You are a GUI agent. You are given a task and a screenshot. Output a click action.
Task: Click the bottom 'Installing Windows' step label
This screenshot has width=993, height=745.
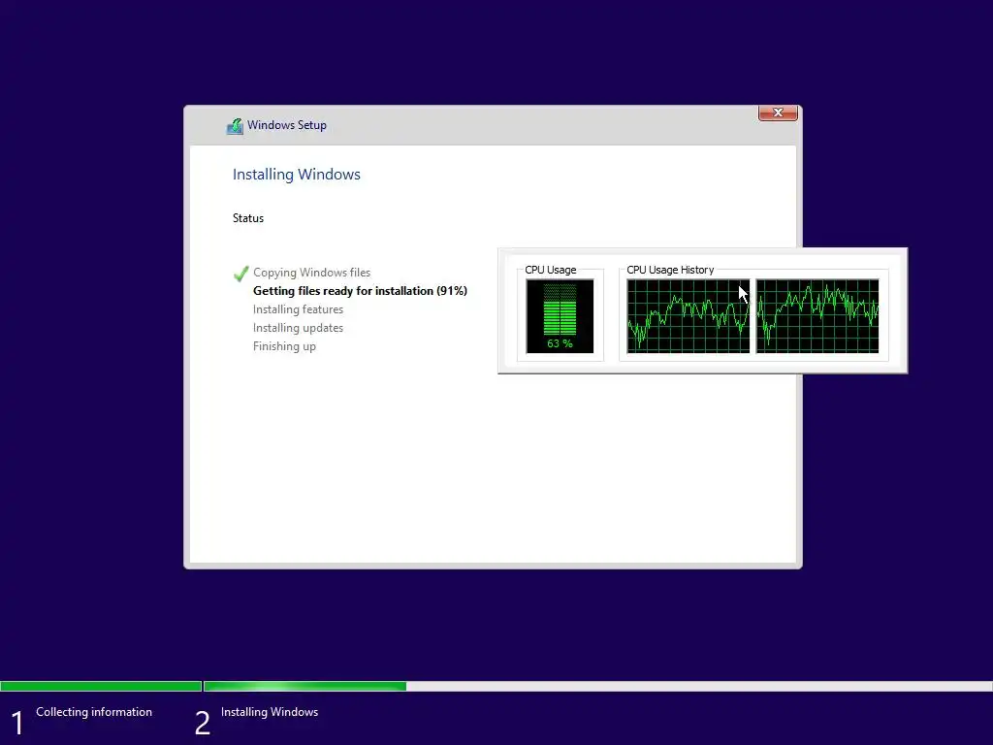point(270,712)
